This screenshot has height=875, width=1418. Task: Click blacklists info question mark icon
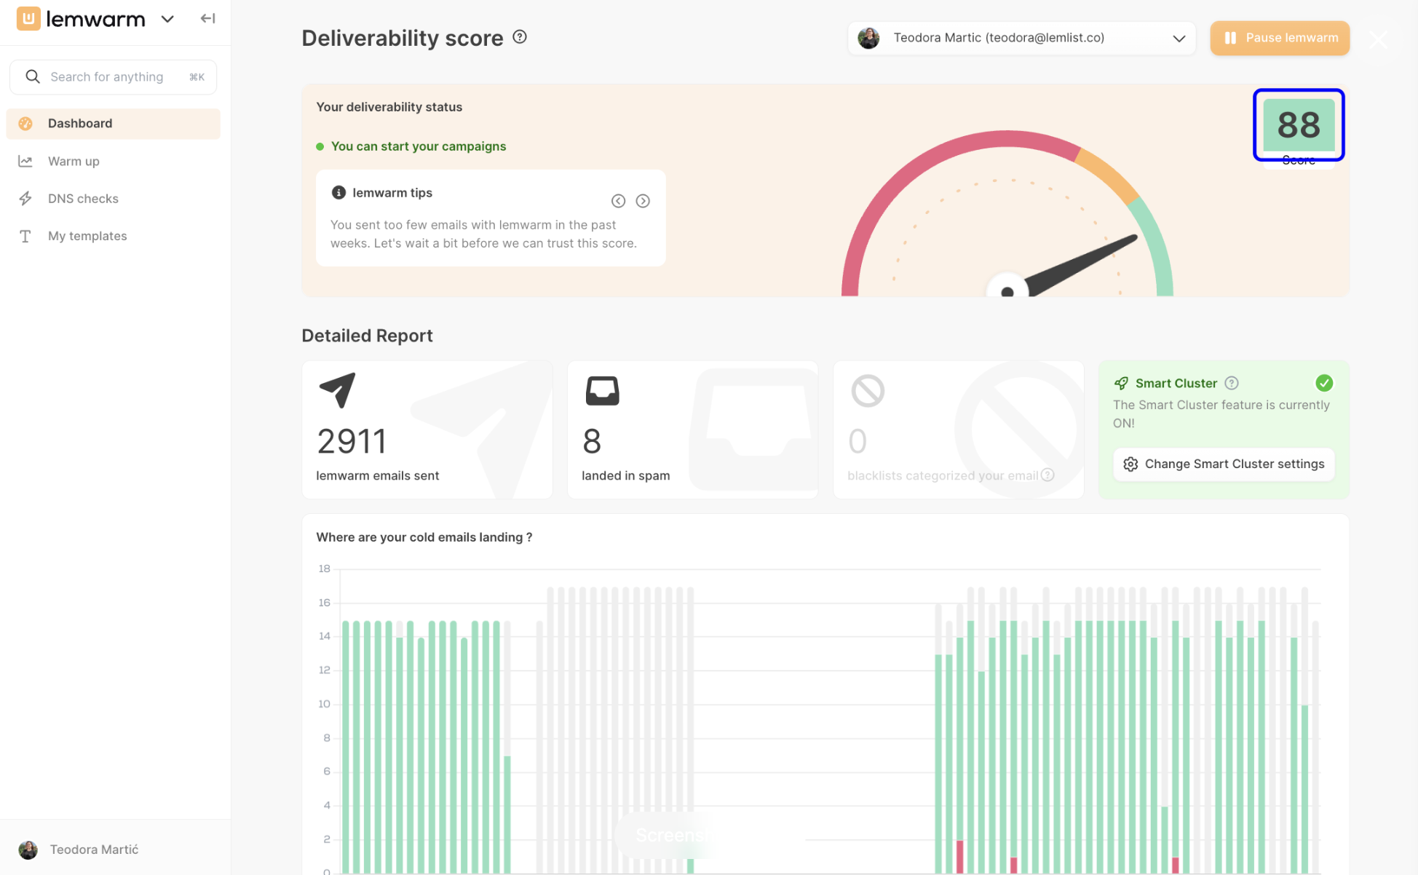tap(1047, 475)
